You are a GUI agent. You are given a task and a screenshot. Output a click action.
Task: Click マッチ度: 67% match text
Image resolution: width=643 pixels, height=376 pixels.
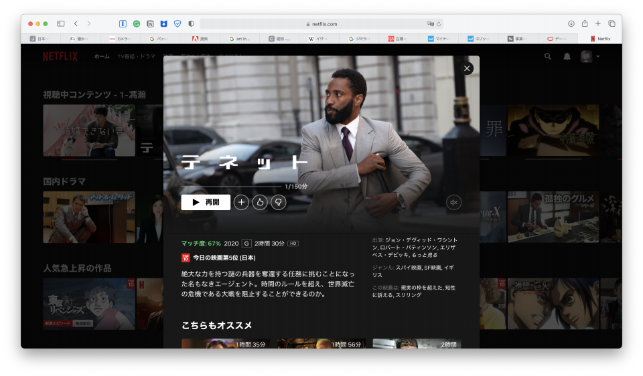pyautogui.click(x=201, y=244)
